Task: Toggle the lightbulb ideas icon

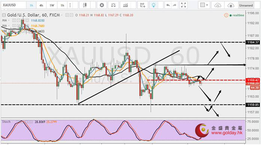Action: [x=154, y=5]
